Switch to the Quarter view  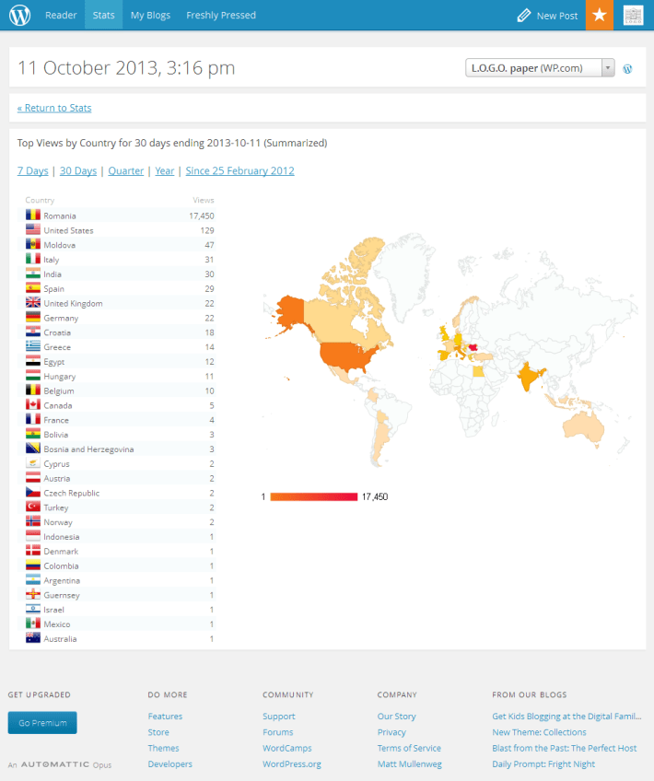(x=126, y=171)
